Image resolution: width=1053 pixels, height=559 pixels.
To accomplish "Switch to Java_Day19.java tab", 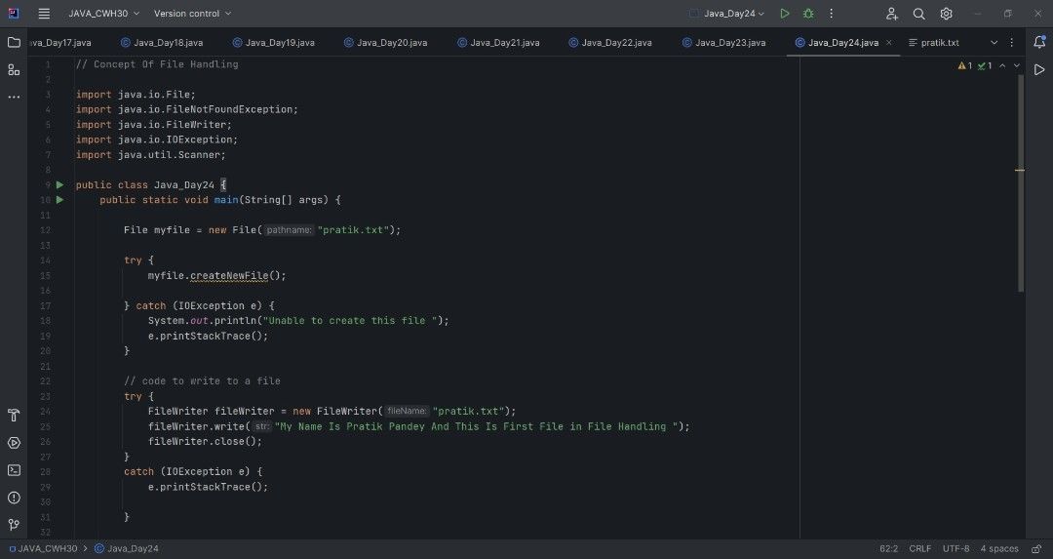I will 273,42.
